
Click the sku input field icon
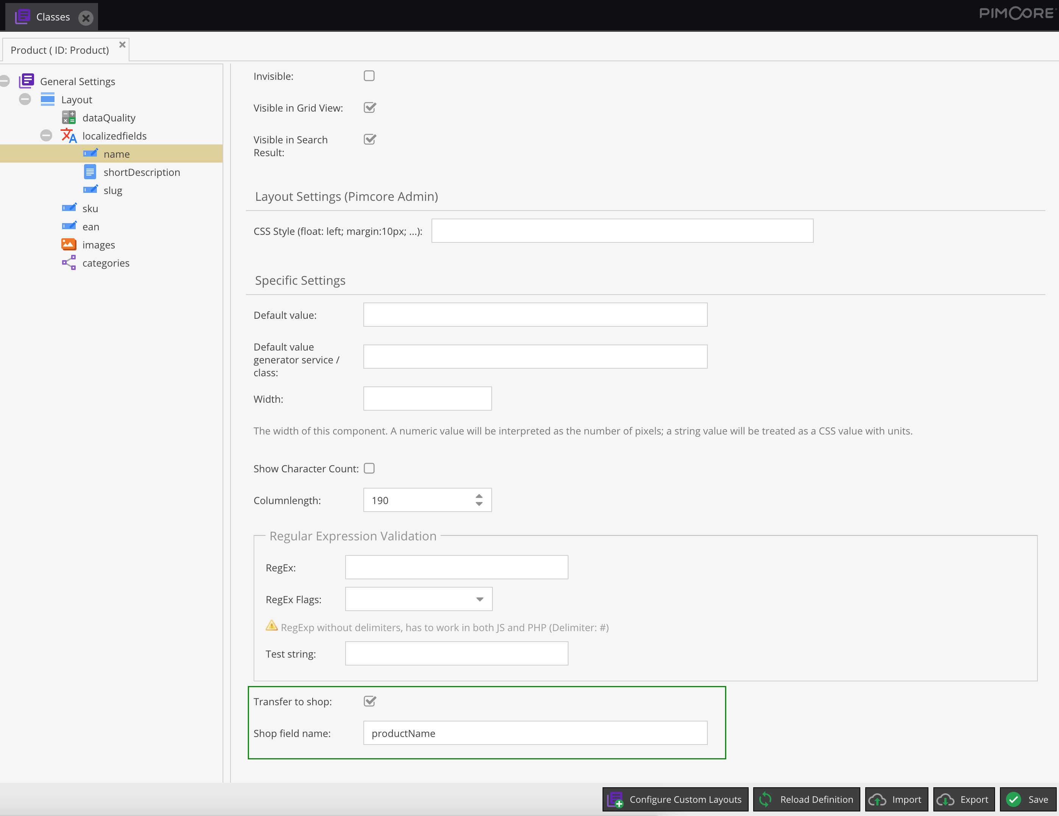[69, 208]
